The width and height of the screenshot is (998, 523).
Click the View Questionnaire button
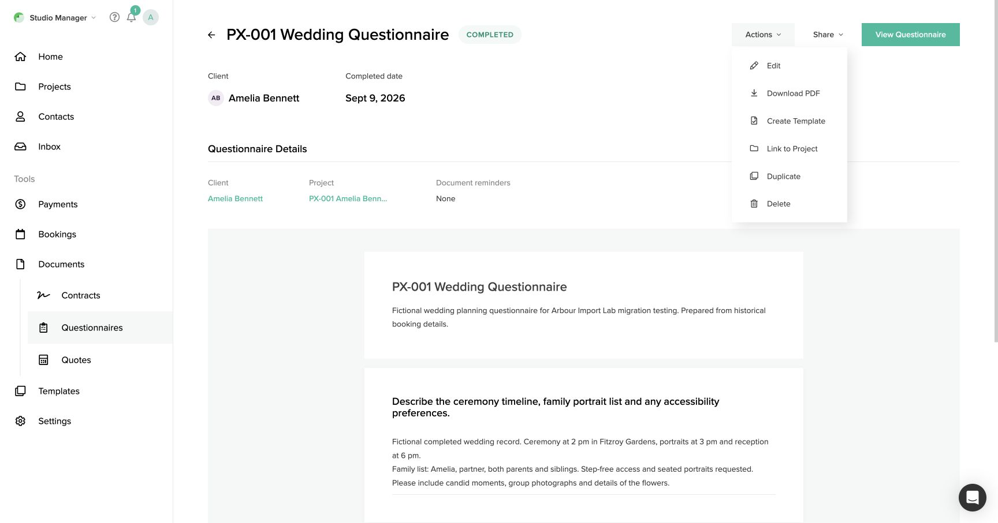click(911, 35)
